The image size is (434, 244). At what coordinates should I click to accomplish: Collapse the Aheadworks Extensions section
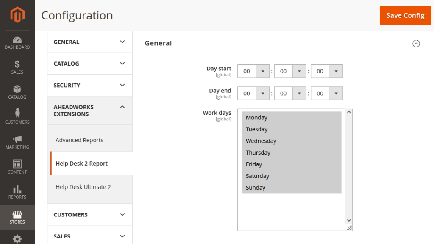pyautogui.click(x=90, y=111)
